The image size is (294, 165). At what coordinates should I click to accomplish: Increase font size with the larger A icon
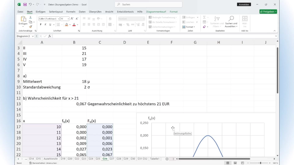72,19
